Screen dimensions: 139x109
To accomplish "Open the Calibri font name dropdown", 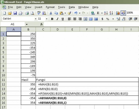I will pyautogui.click(x=36, y=19).
